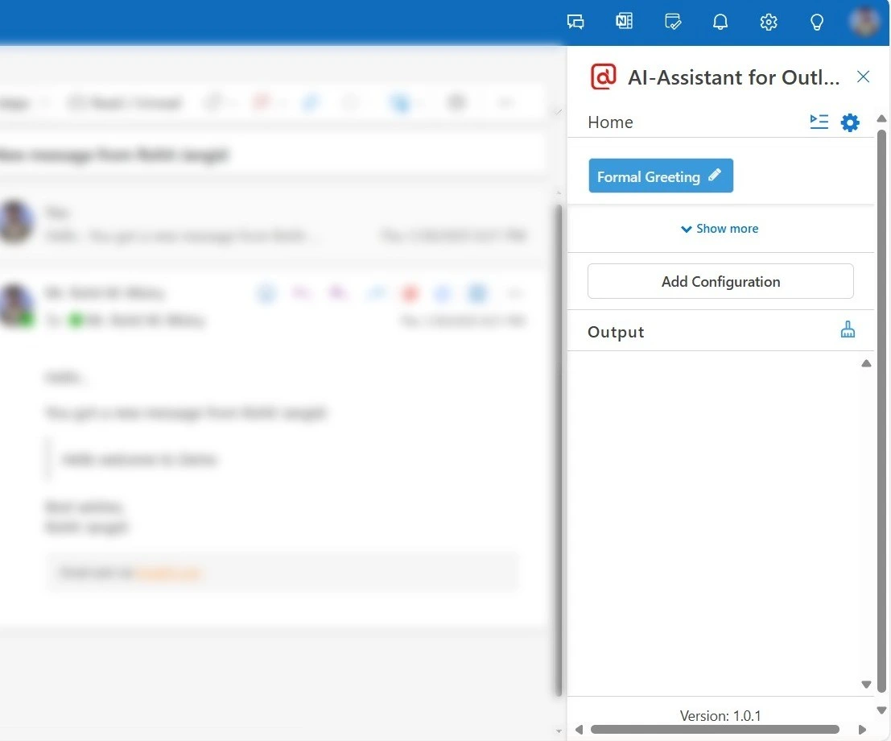The width and height of the screenshot is (891, 741).
Task: Open the account profile picture
Action: click(864, 21)
